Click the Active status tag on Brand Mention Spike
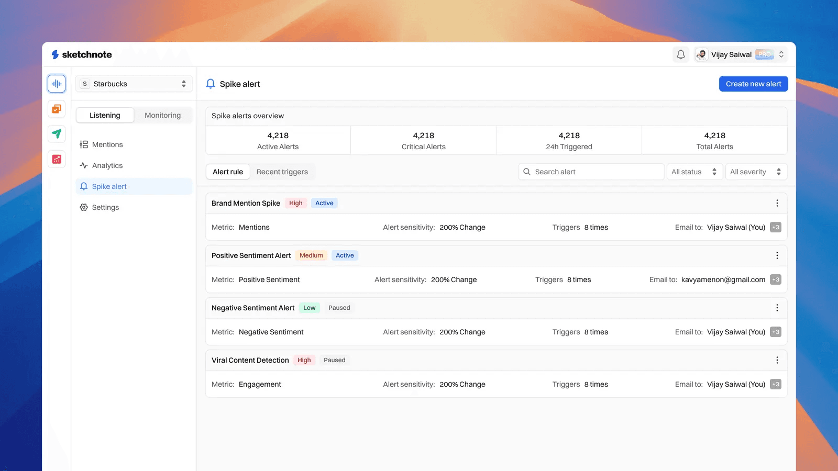 pos(324,203)
